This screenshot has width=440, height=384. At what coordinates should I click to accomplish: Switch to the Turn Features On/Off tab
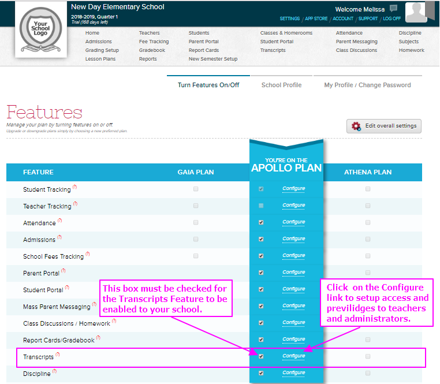pos(208,85)
